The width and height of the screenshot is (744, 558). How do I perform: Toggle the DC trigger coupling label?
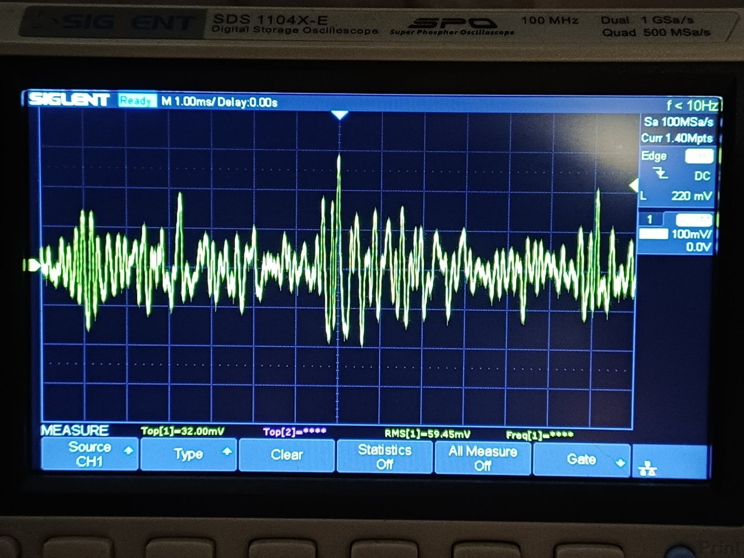click(x=702, y=176)
